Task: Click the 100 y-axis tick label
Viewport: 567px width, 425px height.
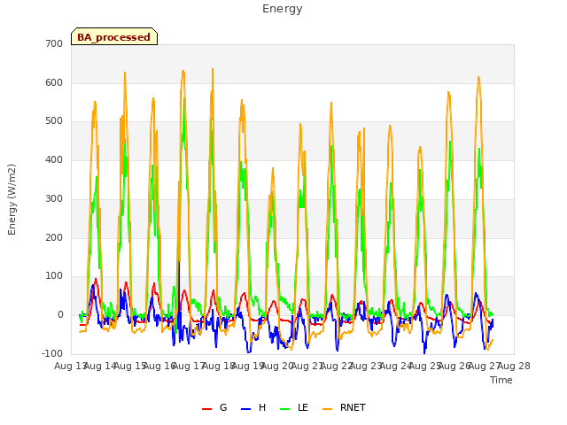Action: pyautogui.click(x=54, y=276)
